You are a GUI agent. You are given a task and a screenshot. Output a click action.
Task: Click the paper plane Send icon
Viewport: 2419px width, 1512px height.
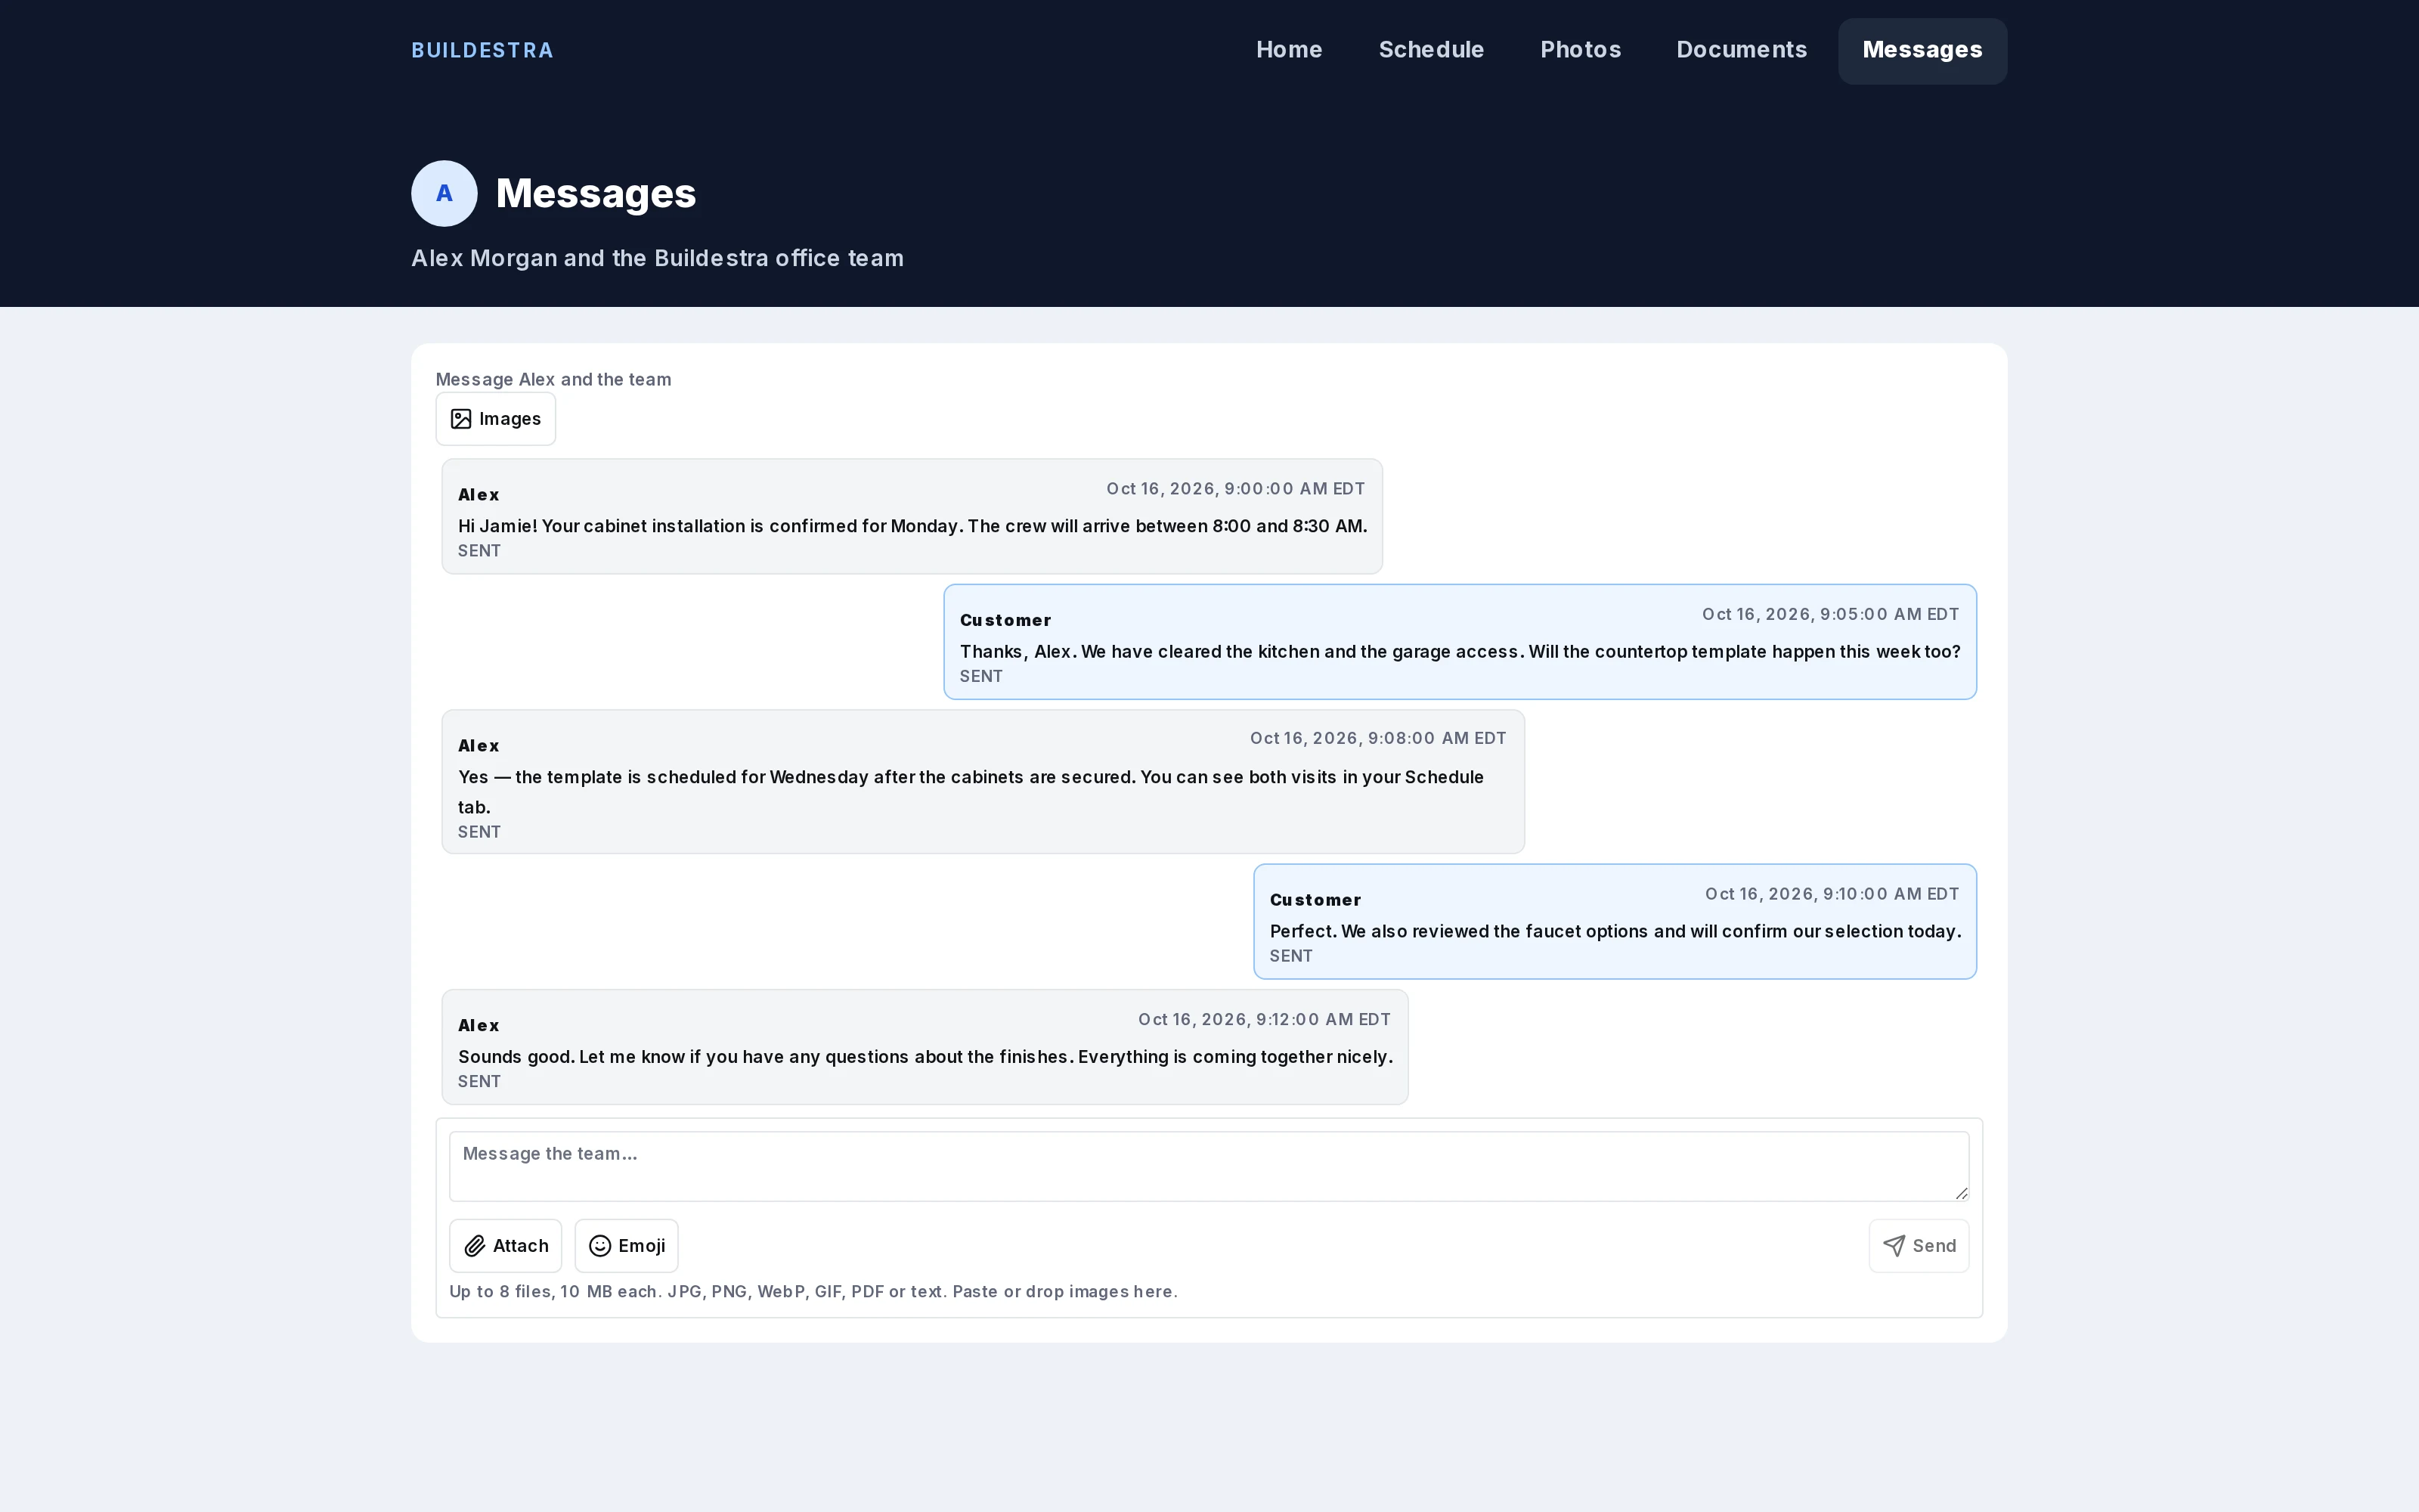1894,1246
